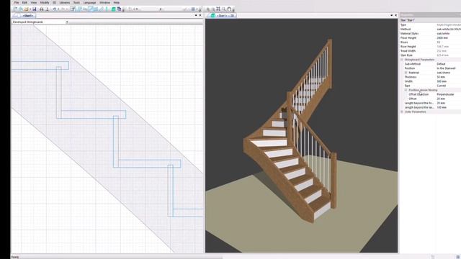This screenshot has height=259, width=461.
Task: Click the Material Style value oak/white
Action: [x=443, y=34]
